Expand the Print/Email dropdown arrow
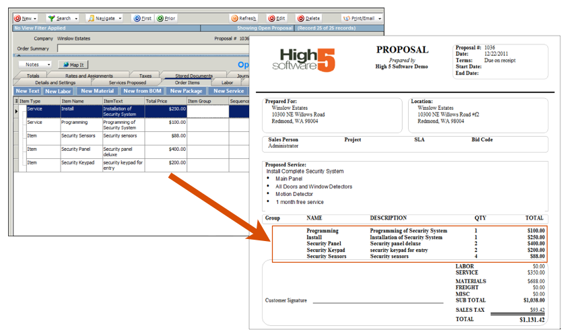 (x=380, y=19)
